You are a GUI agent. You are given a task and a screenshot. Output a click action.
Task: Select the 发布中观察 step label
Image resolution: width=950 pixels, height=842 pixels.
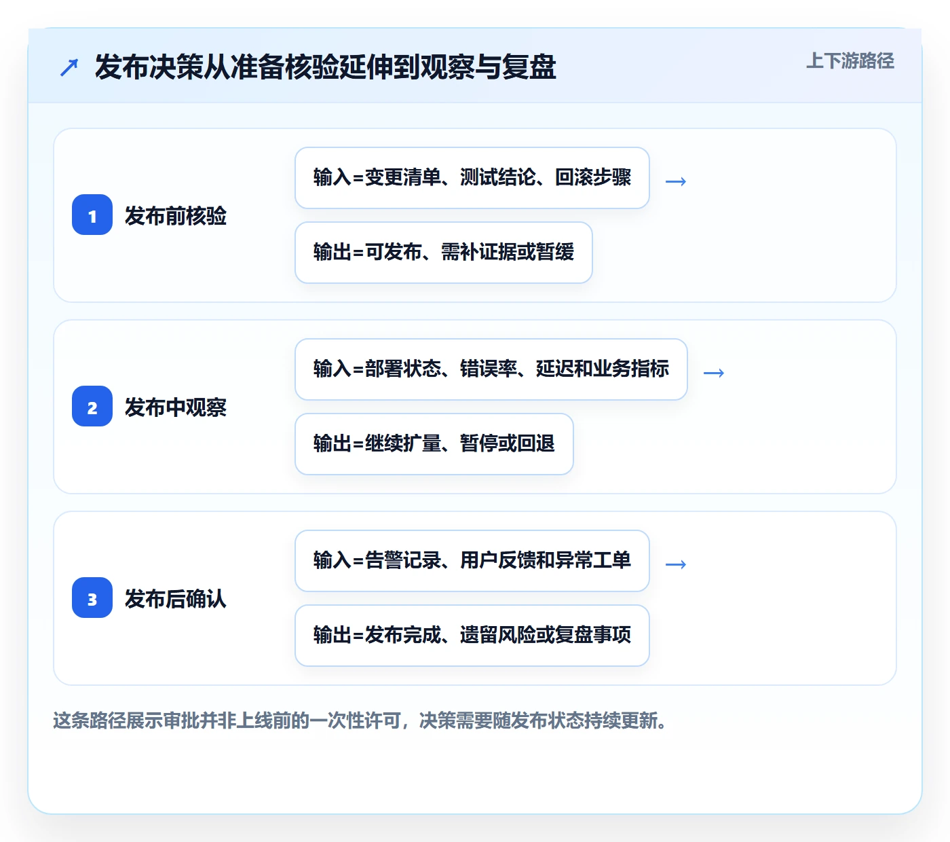[176, 407]
